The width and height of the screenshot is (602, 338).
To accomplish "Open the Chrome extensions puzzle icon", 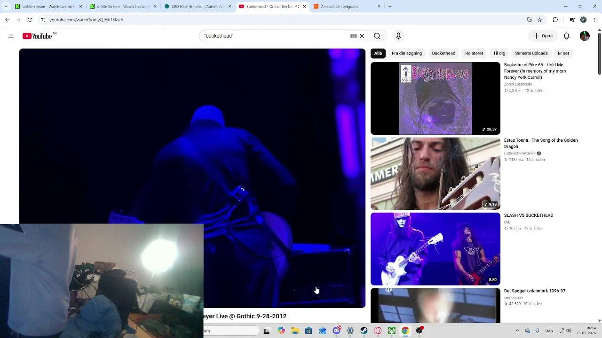I will point(555,20).
